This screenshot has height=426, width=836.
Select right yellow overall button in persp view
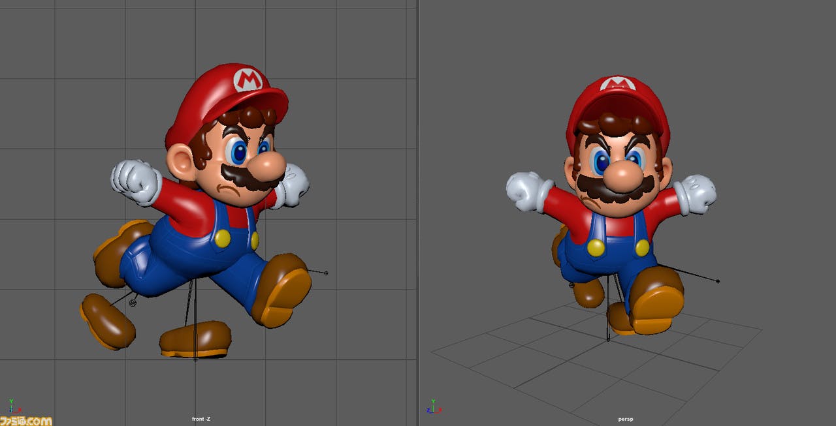click(642, 247)
